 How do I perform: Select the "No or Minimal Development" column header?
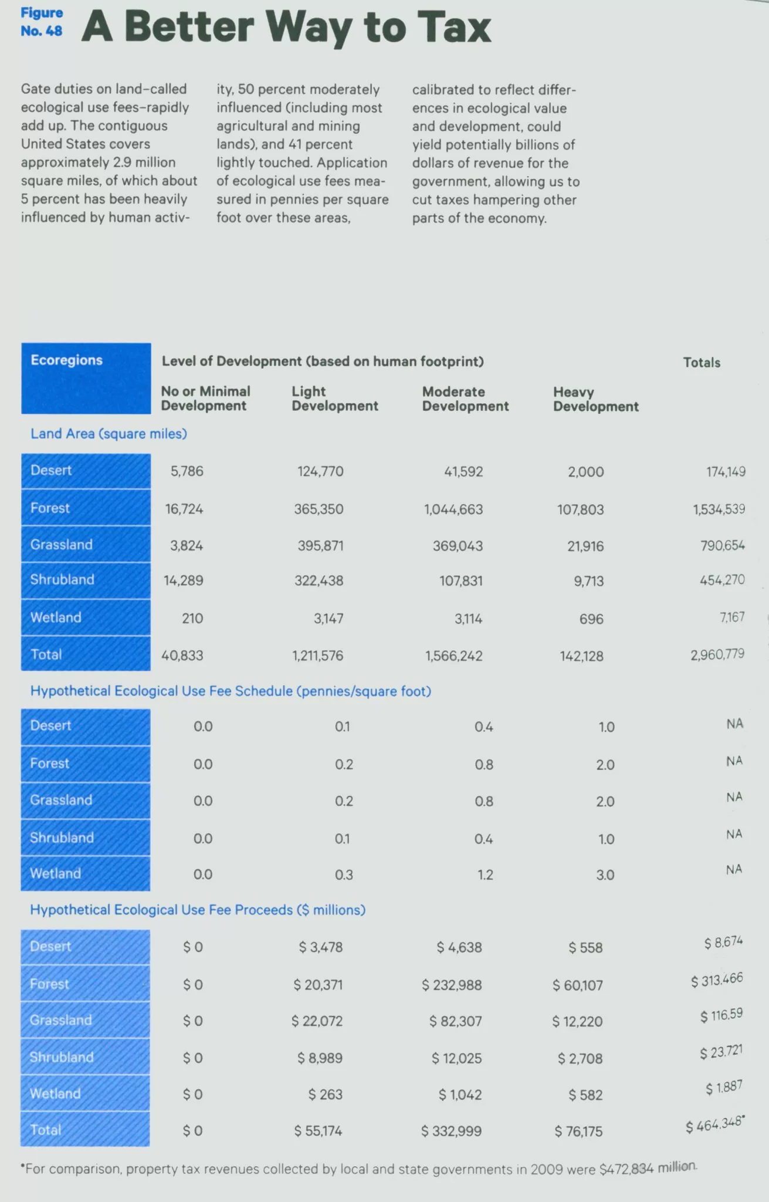(x=205, y=399)
